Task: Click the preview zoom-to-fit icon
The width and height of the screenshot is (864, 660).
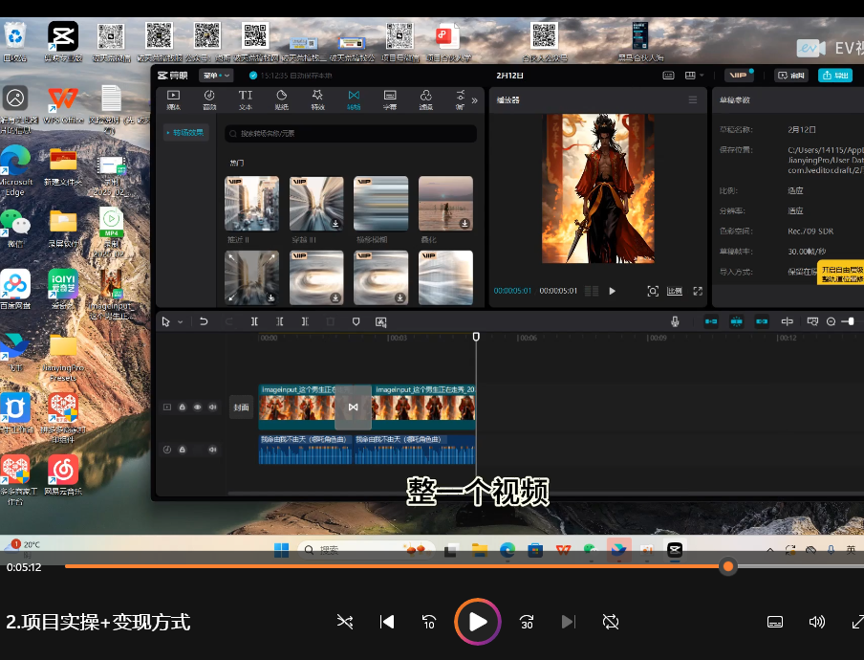Action: (653, 291)
